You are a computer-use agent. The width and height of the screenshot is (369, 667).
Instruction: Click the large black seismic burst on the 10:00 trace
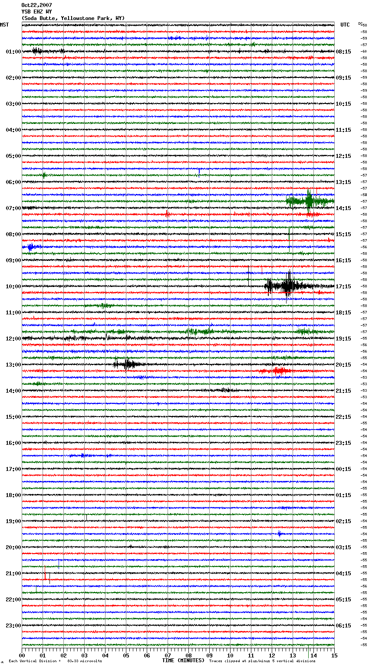click(287, 286)
